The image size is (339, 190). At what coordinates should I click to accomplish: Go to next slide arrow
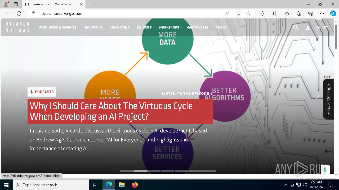(317, 96)
